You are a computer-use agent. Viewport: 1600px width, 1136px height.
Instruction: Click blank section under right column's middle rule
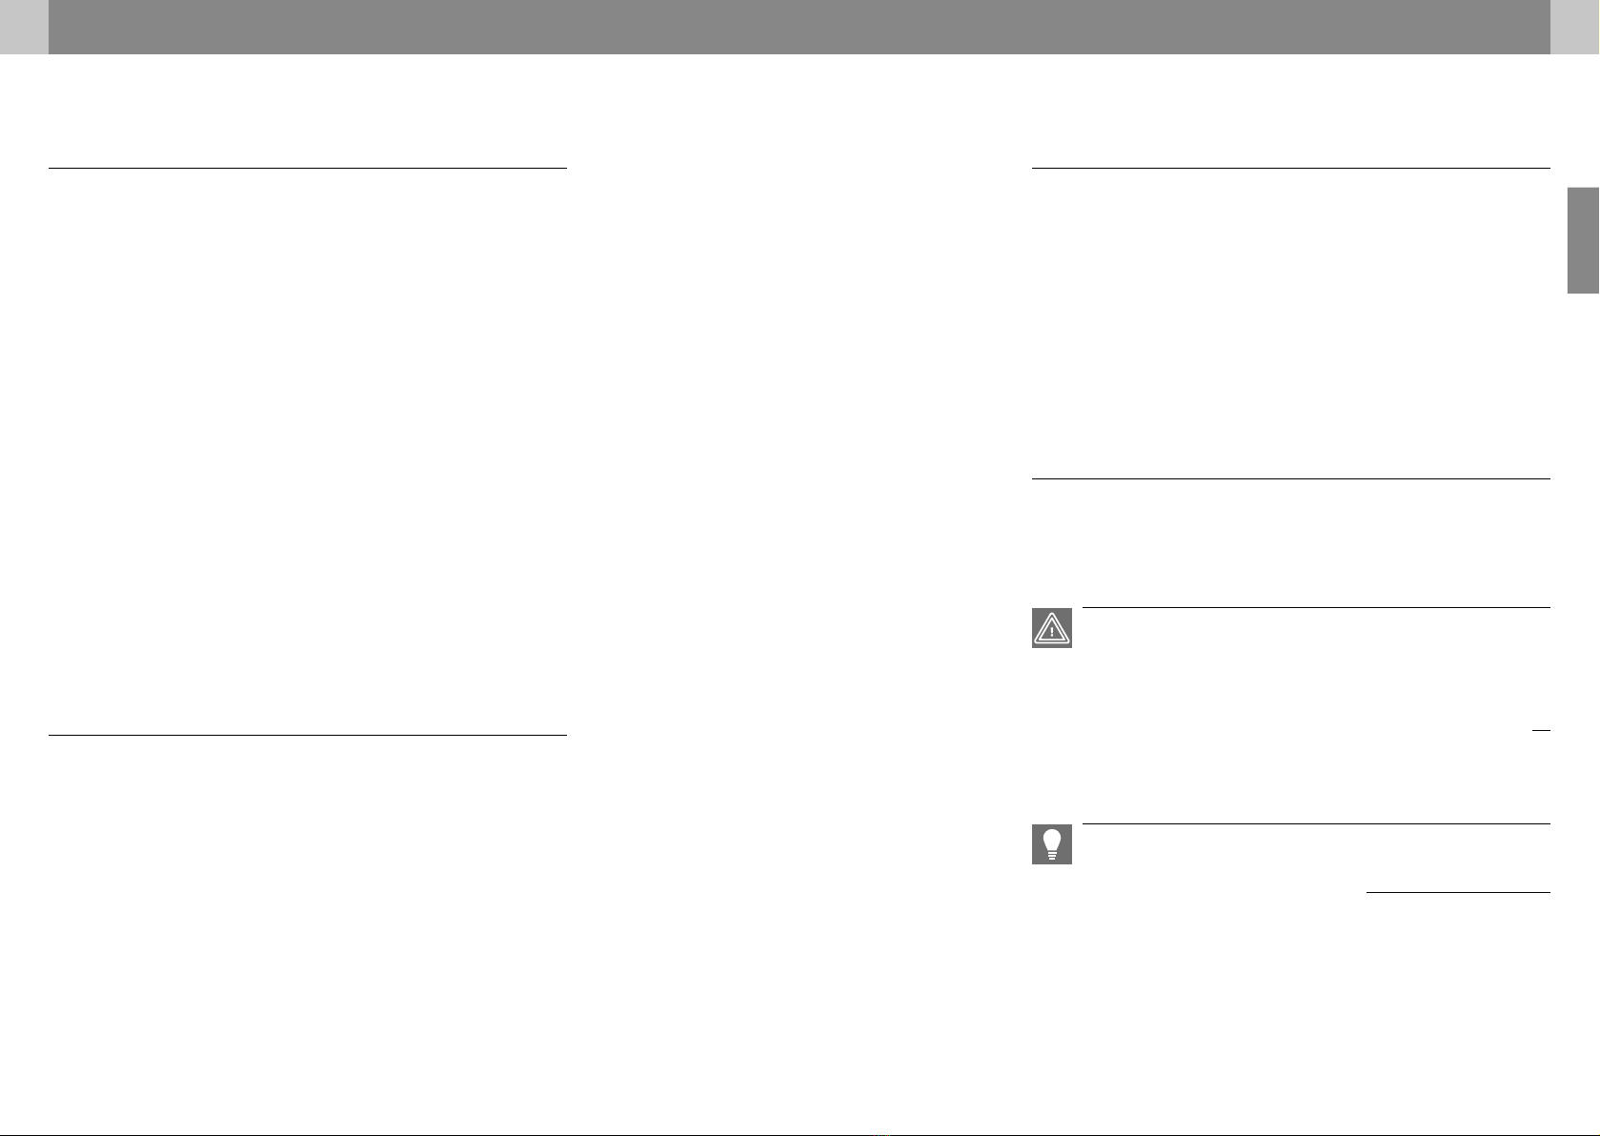click(1291, 541)
